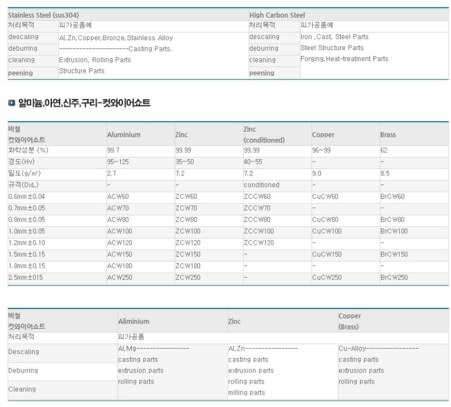Click the 'High Carbon Steel' table header

(277, 15)
